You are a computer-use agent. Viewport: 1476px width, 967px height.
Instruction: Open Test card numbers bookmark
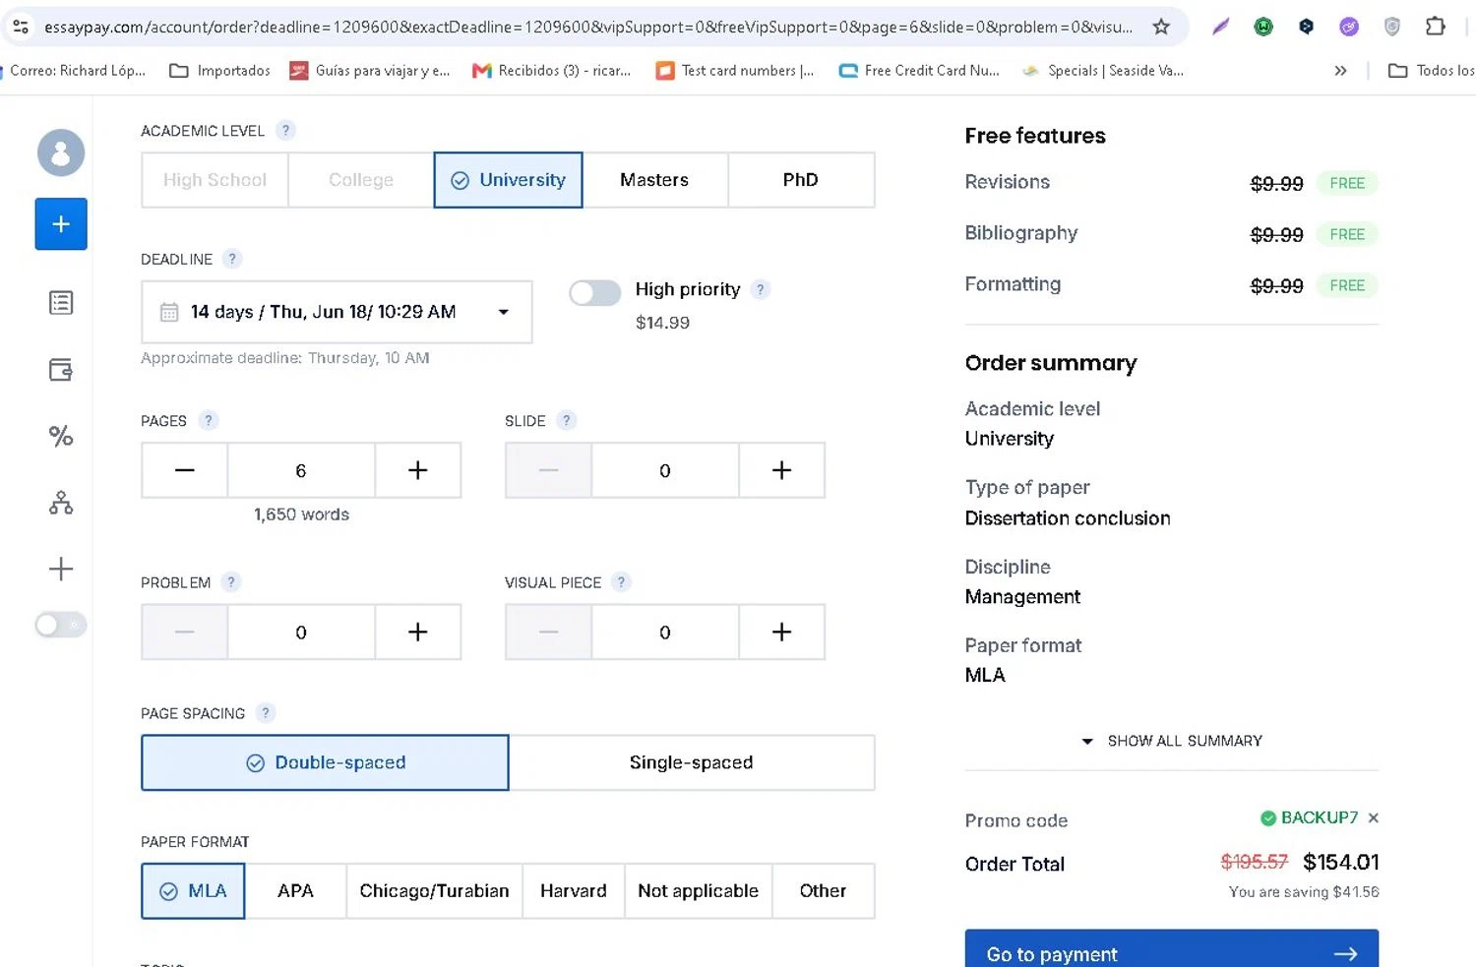[735, 71]
